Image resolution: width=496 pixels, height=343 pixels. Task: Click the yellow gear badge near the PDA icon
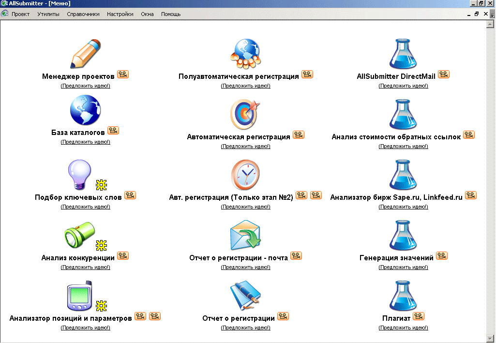coord(101,306)
